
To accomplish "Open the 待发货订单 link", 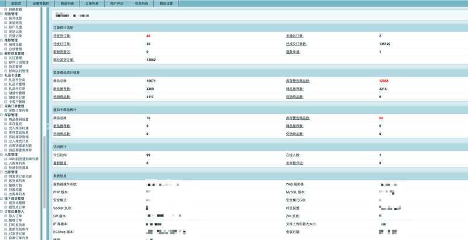I will click(62, 36).
